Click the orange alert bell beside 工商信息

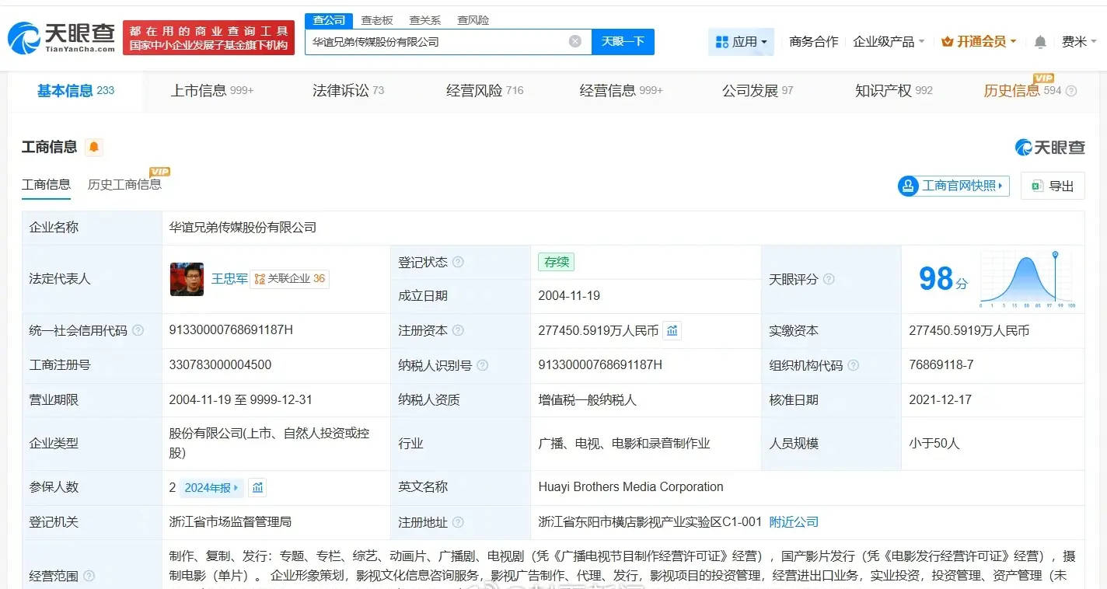click(94, 147)
